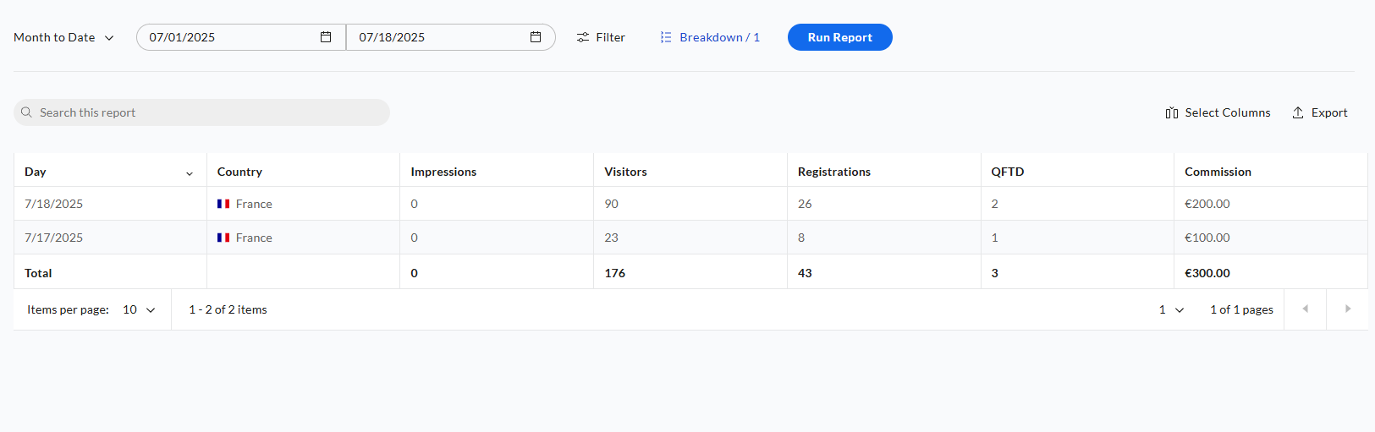Viewport: 1375px width, 432px height.
Task: Click the 07/01/2025 start date field
Action: pyautogui.click(x=241, y=37)
